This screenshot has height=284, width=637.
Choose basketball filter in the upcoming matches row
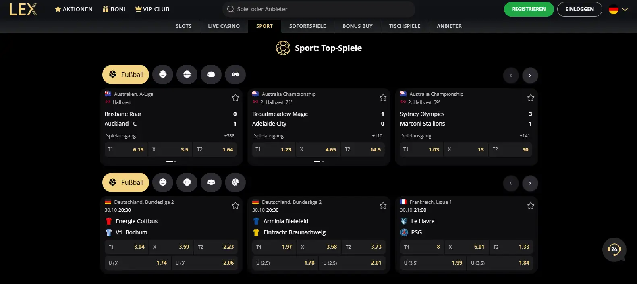(187, 182)
